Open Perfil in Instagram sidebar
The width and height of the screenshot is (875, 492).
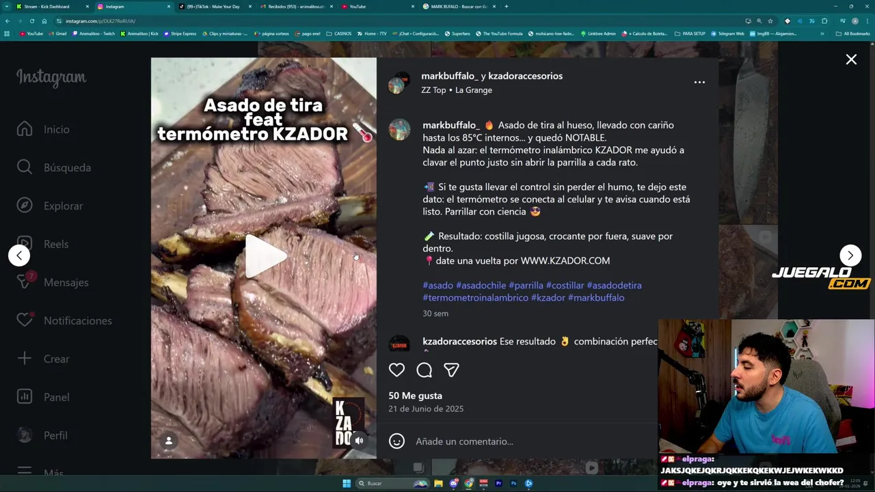click(x=43, y=435)
